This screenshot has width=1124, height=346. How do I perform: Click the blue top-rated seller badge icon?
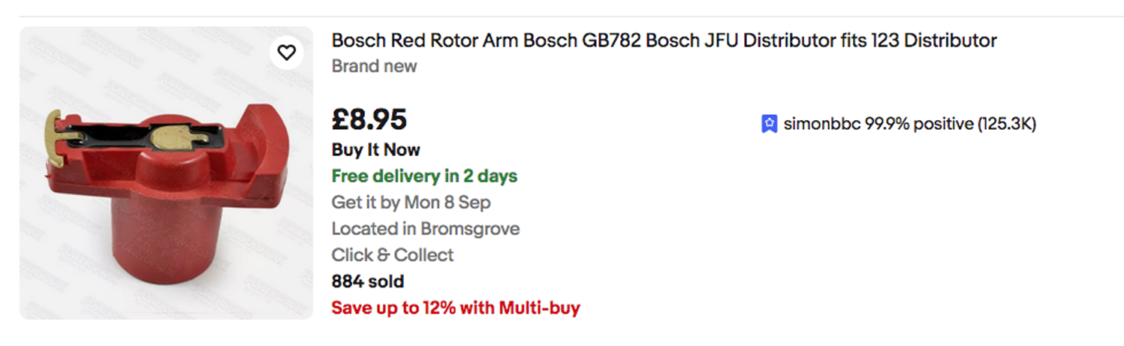click(769, 125)
